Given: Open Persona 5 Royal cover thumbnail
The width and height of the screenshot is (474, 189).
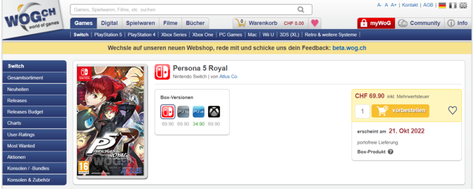Looking at the screenshot, I should click(x=112, y=121).
